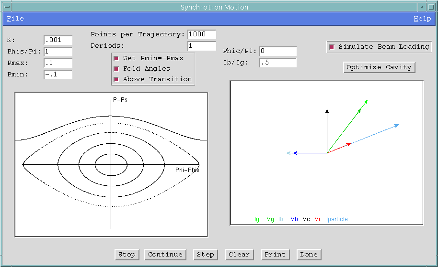The height and width of the screenshot is (267, 438).
Task: Toggle Fold Angles checkbox
Action: (116, 69)
